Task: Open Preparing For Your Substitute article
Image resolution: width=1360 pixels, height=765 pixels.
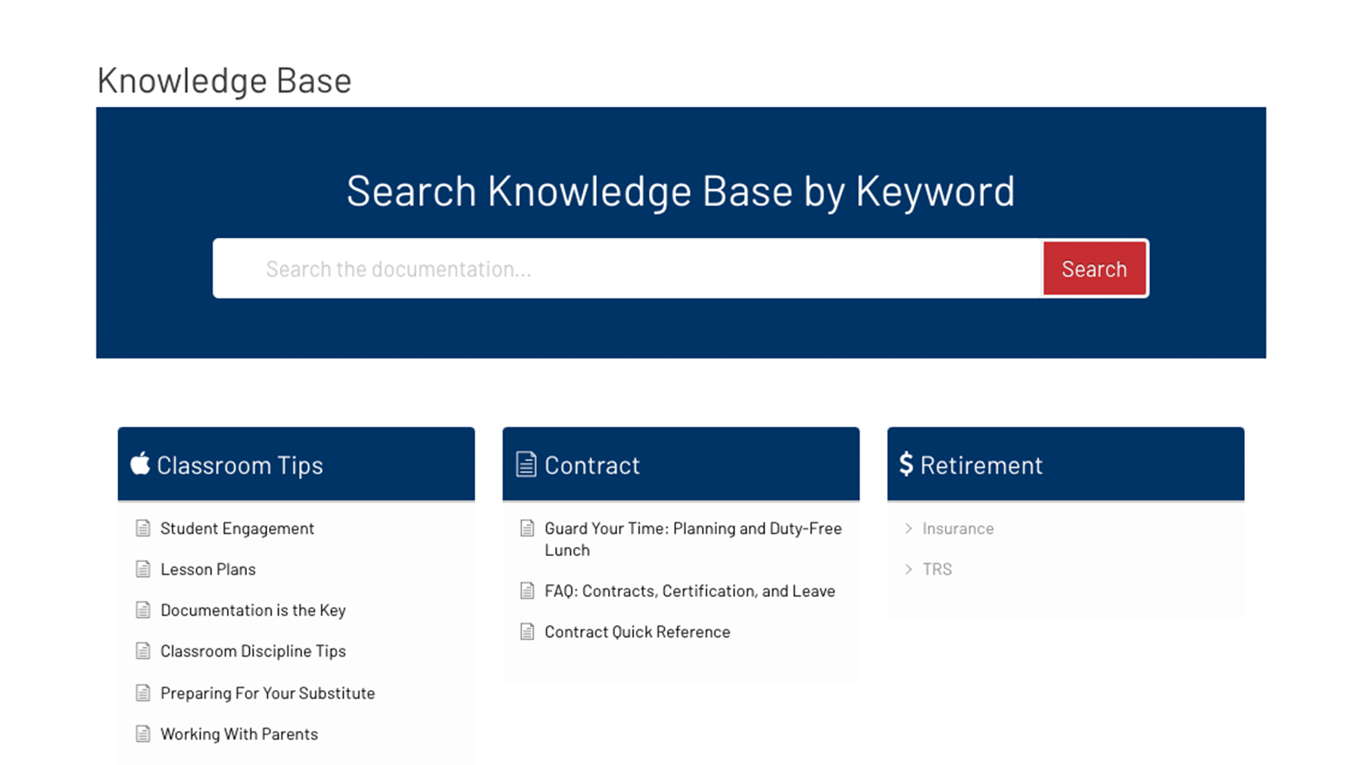Action: click(267, 693)
